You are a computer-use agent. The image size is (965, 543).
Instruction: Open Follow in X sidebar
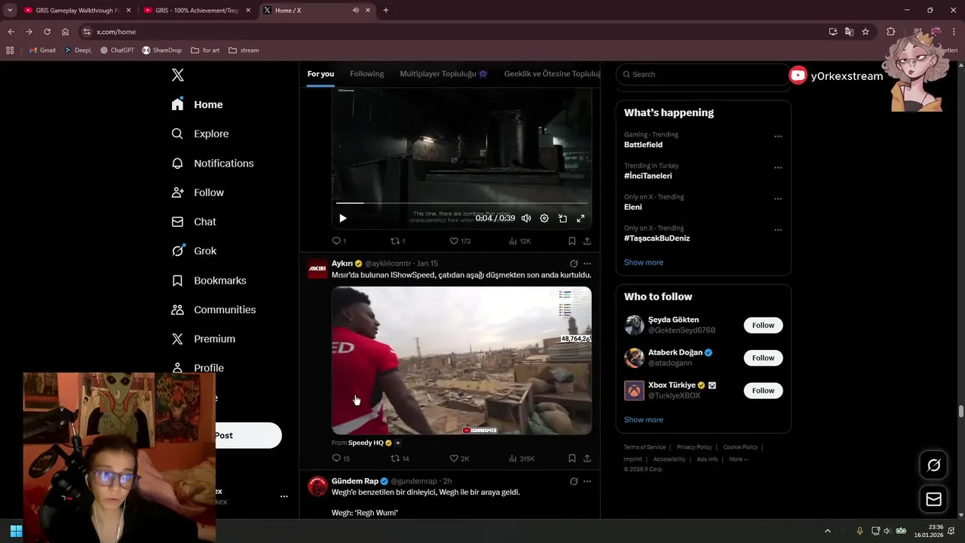click(x=198, y=192)
